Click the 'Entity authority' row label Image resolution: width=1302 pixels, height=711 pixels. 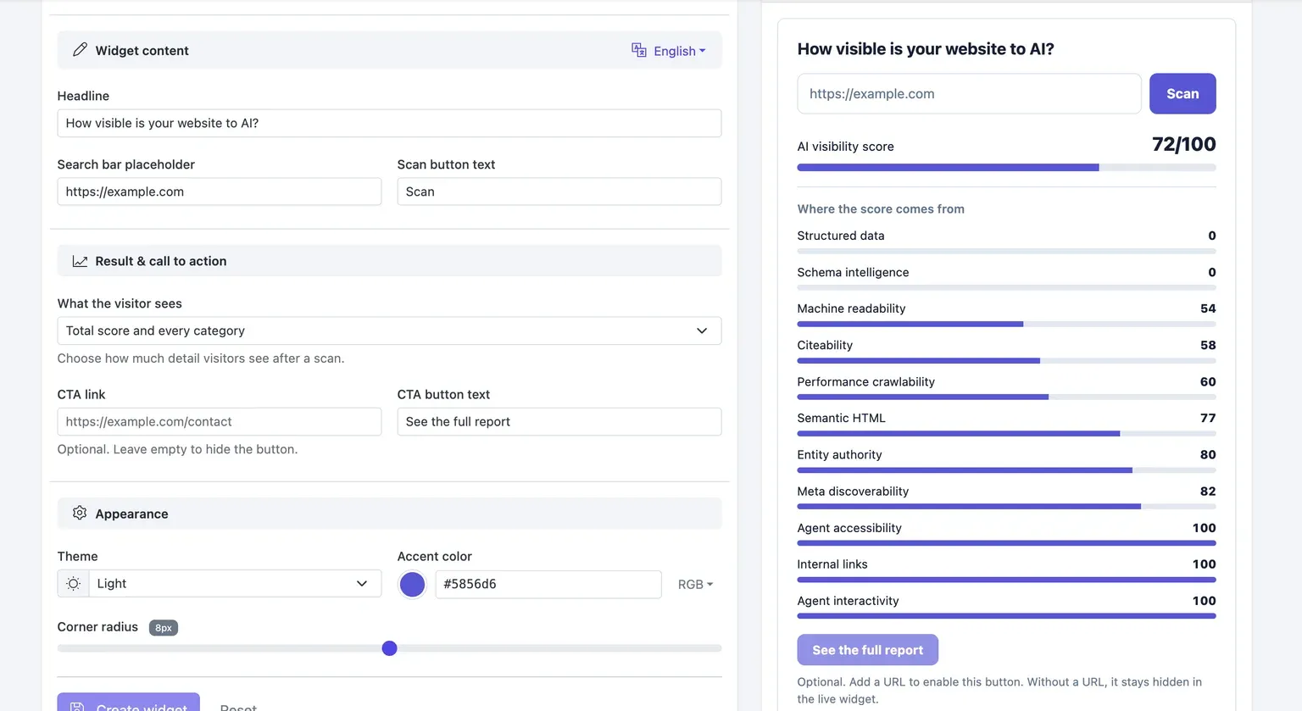839,454
